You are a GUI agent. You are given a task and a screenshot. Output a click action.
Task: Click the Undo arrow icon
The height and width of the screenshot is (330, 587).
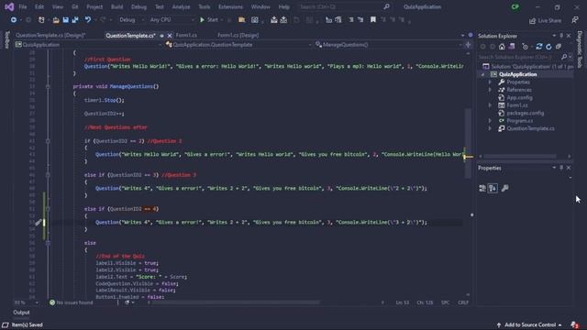[88, 20]
